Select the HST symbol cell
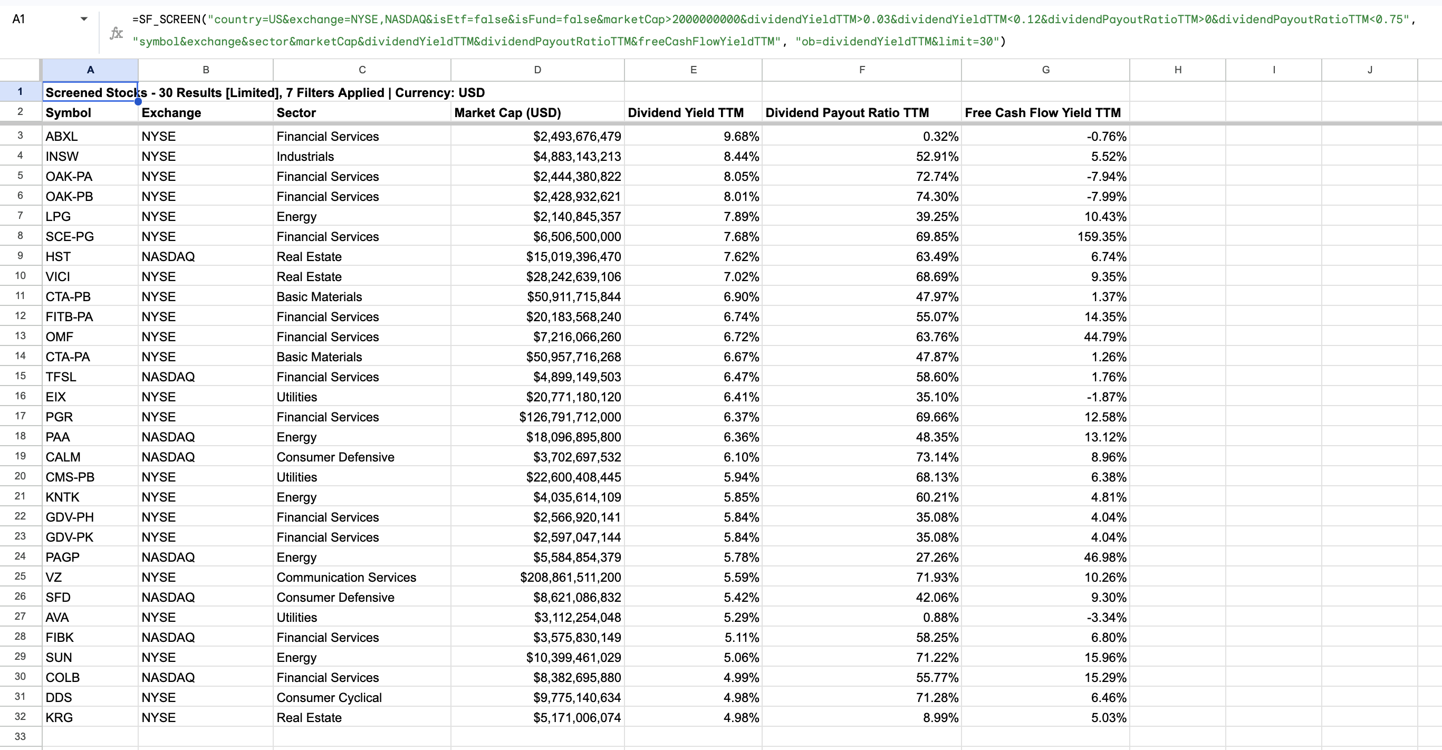The image size is (1442, 750). (x=90, y=257)
